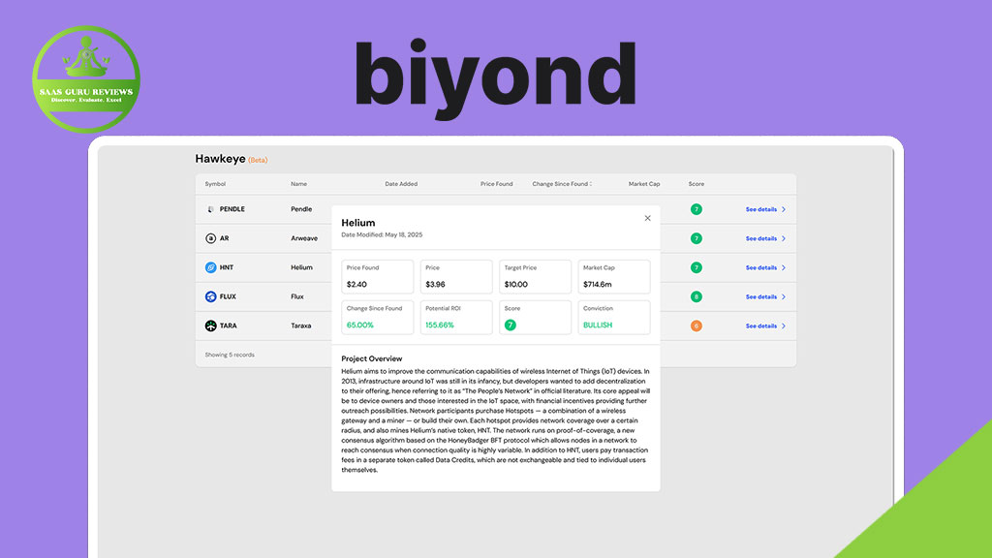Click the Hawkeye page title
992x558 pixels.
point(220,159)
